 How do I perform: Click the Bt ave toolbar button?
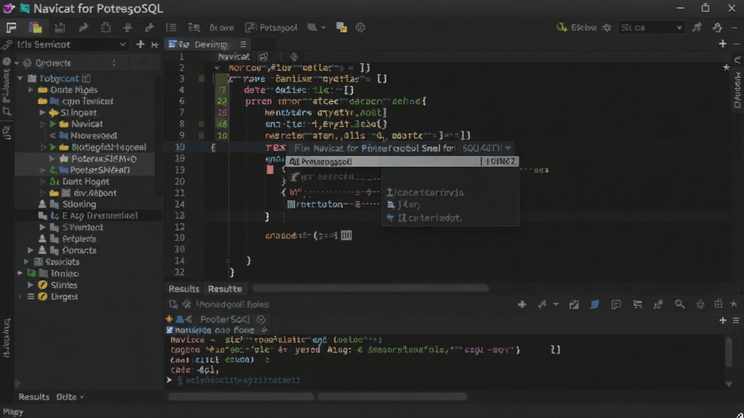click(x=222, y=28)
